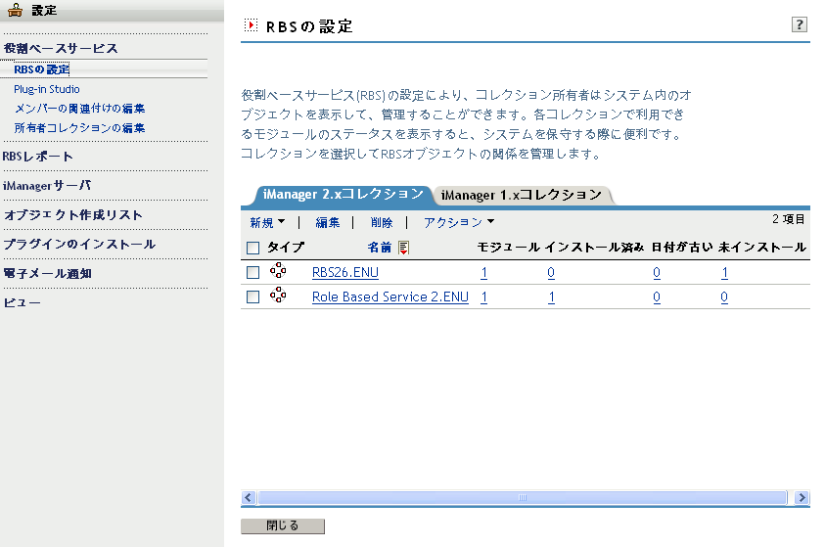Click the horizontal scrollbar thumb
Screen dimensions: 825x547
523,497
